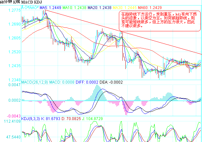Click price axis label 1.2775
Image resolution: width=202 pixels, height=142 pixels.
pos(14,10)
